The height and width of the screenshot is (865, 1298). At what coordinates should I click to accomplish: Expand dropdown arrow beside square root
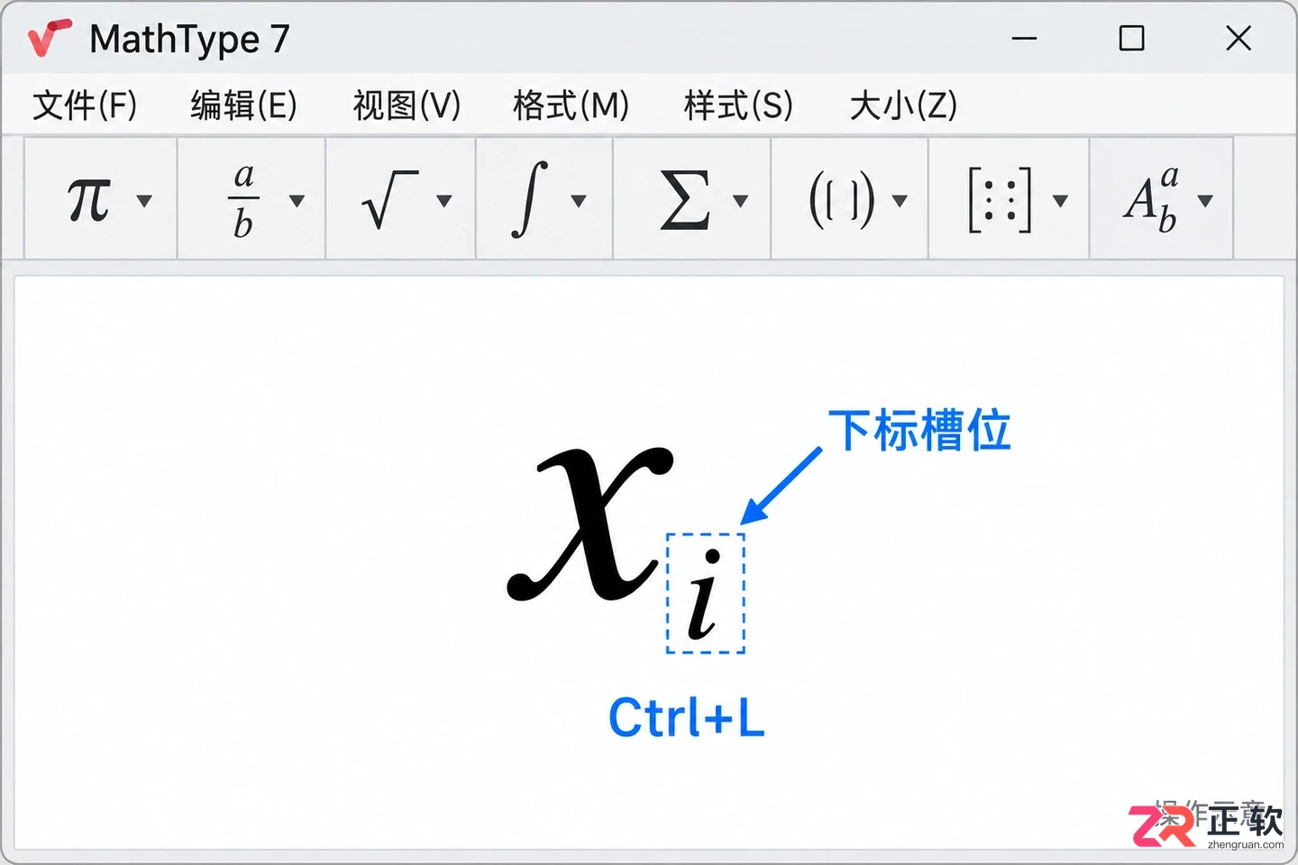pos(444,200)
